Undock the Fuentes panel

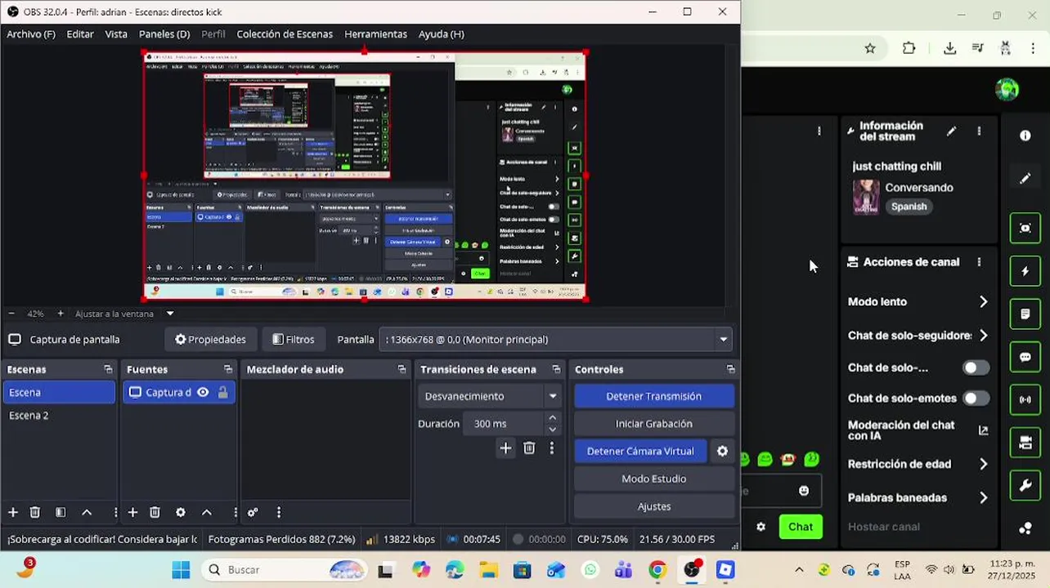pos(228,369)
